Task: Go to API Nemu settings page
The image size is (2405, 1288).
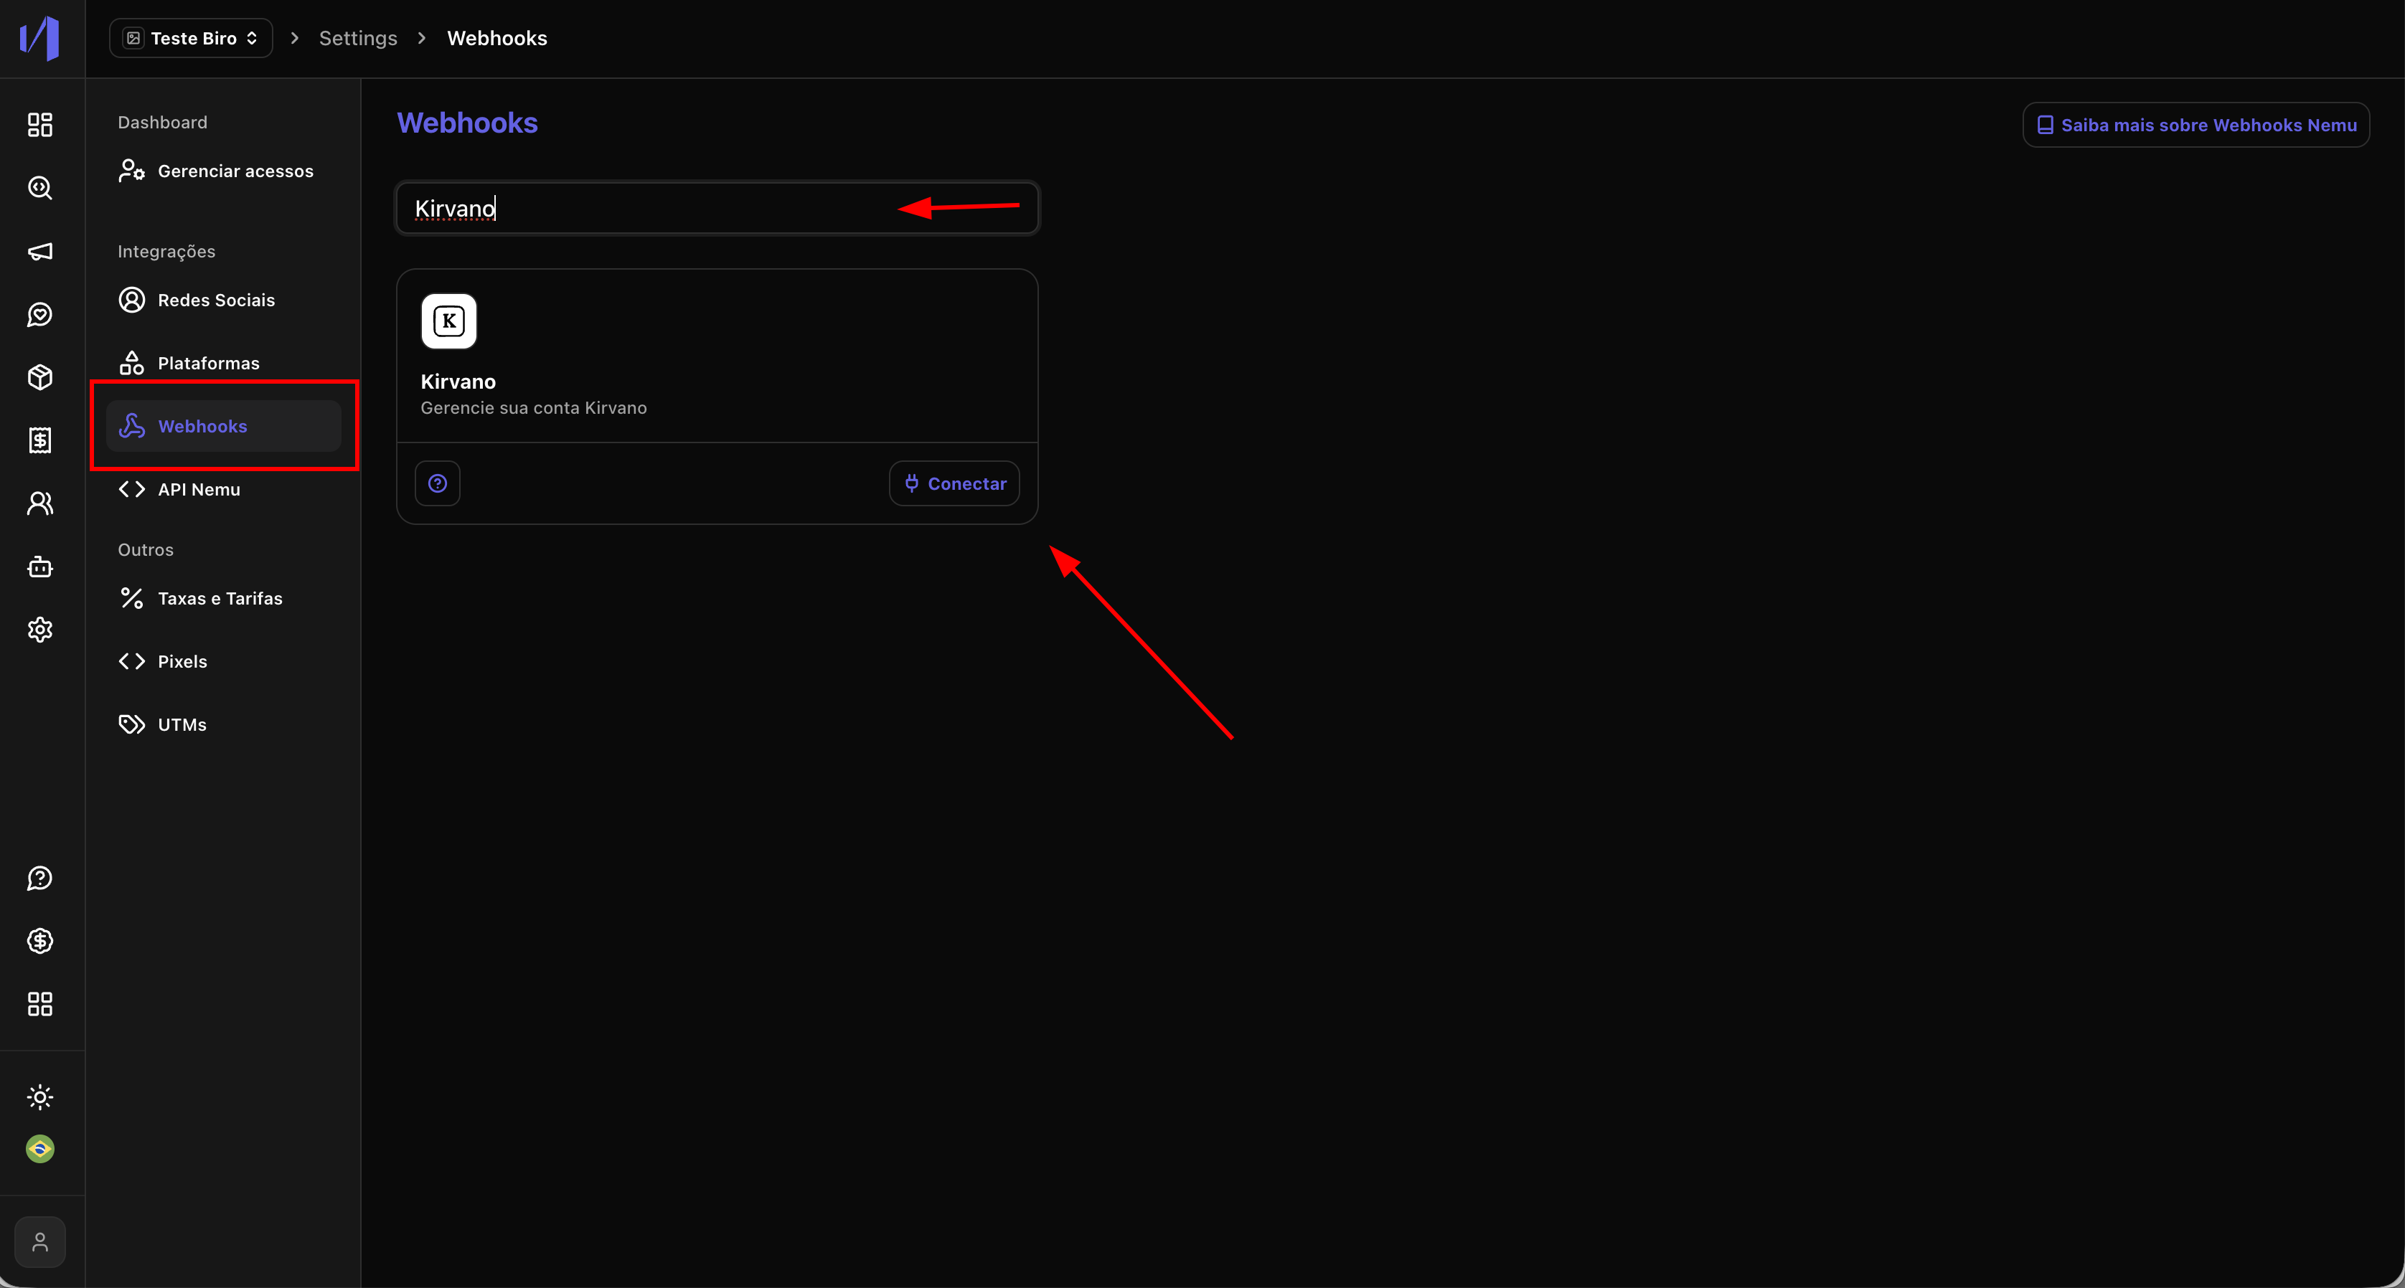Action: click(198, 489)
